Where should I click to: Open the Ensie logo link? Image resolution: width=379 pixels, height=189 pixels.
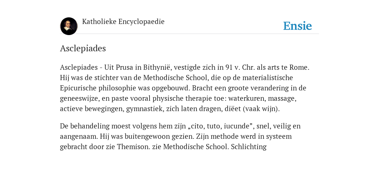tap(298, 26)
